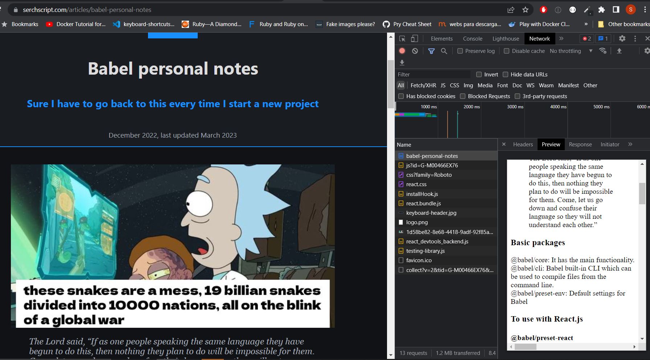The width and height of the screenshot is (650, 360).
Task: Filter requests by CSS type
Action: coord(454,85)
